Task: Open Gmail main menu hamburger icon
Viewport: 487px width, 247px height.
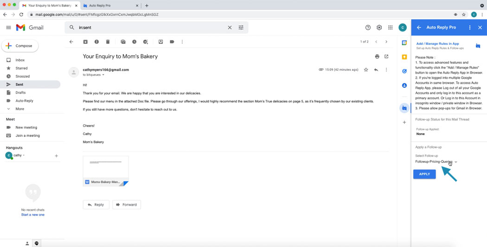Action: click(x=9, y=28)
